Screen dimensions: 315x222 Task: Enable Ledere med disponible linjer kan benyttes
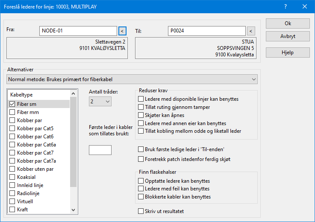tap(141, 99)
